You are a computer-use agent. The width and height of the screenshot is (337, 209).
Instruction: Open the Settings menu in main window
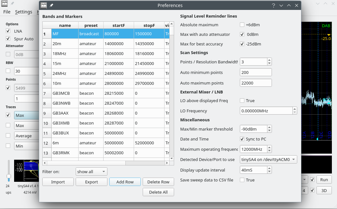coord(24,12)
